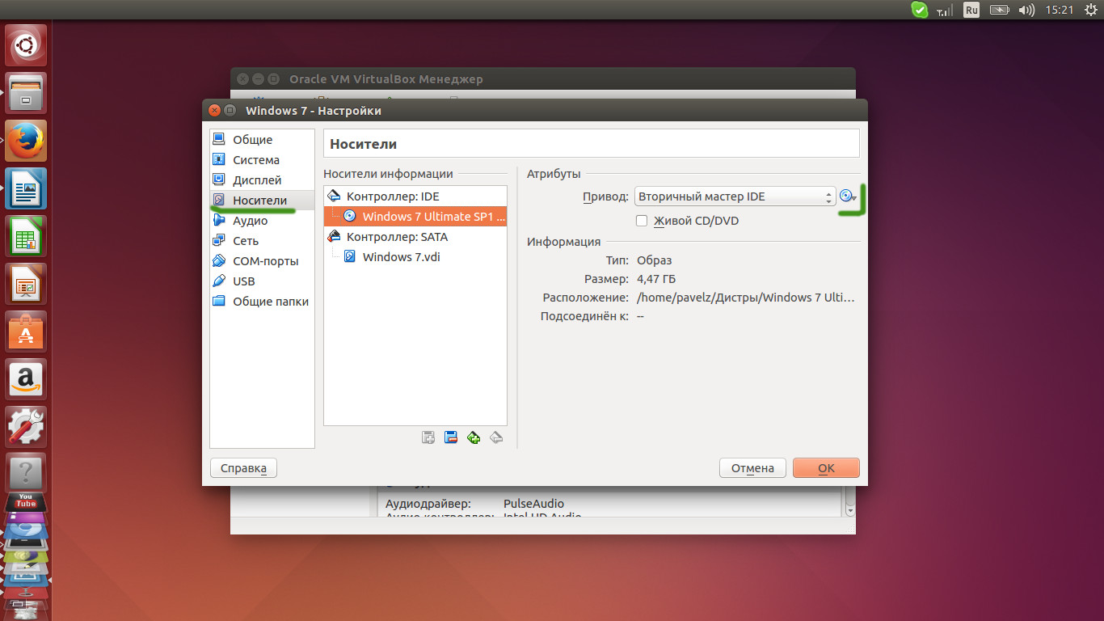Click the Справка button
Screen dimensions: 1104x621
[x=243, y=468]
